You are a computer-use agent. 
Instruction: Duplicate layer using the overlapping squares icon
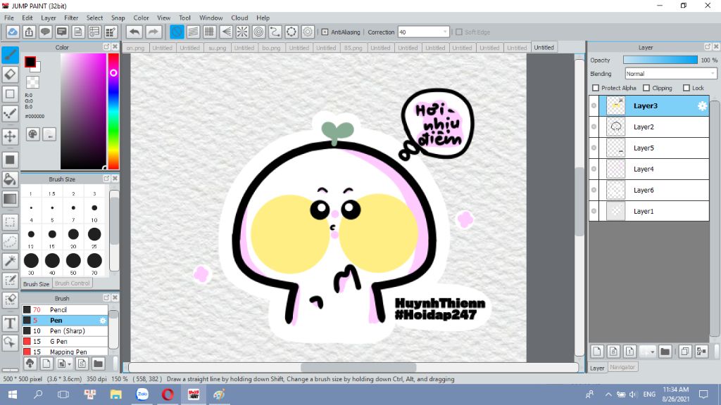(685, 352)
